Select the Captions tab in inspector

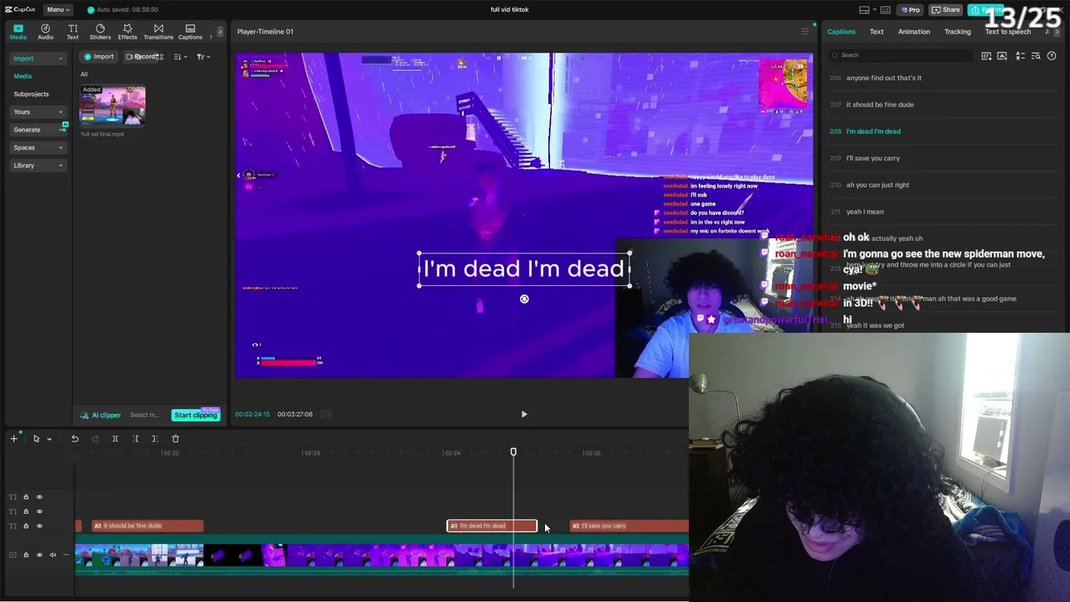[841, 32]
